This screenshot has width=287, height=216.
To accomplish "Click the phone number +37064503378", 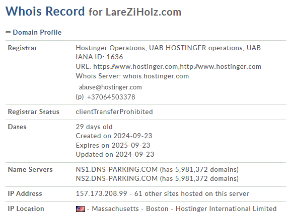I will [111, 97].
